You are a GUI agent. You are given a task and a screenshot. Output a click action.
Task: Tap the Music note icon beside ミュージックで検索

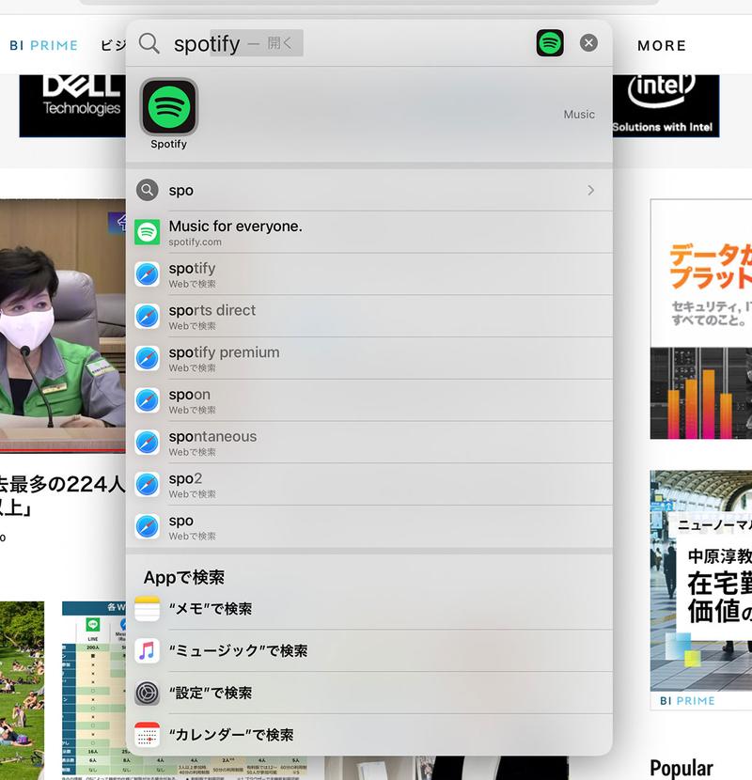(x=148, y=650)
